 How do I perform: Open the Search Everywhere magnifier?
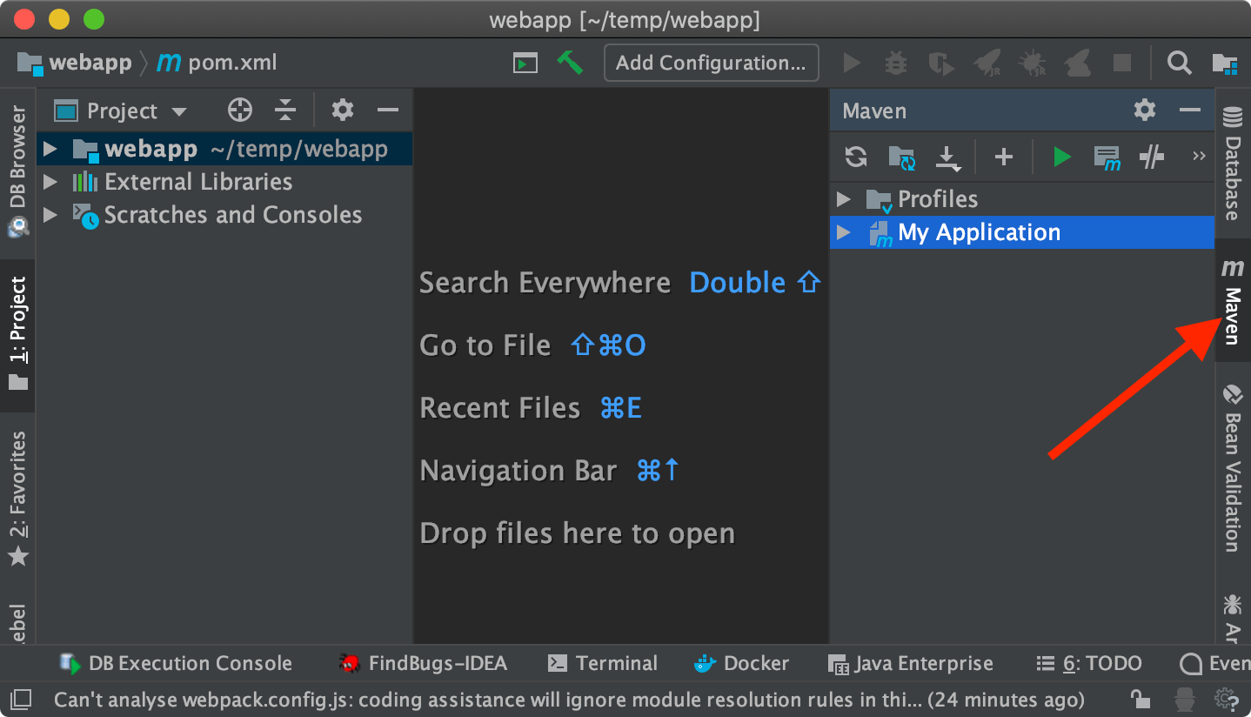pyautogui.click(x=1179, y=62)
